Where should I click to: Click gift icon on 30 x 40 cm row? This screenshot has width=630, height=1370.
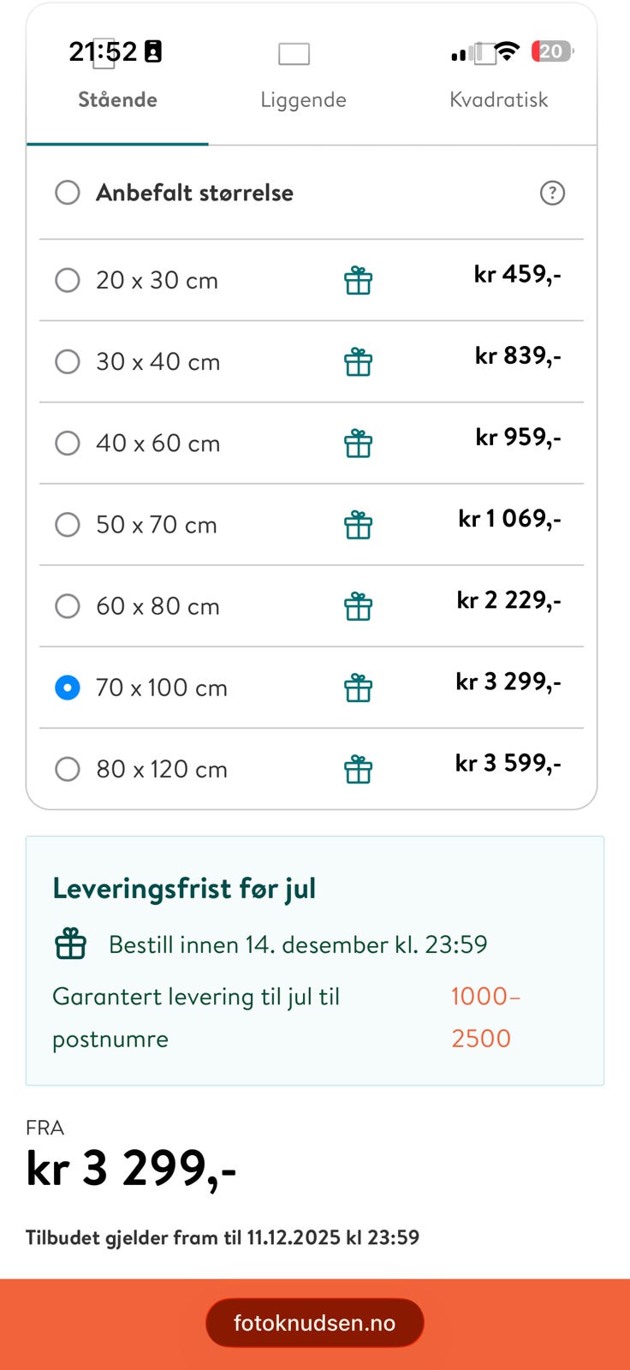tap(358, 362)
